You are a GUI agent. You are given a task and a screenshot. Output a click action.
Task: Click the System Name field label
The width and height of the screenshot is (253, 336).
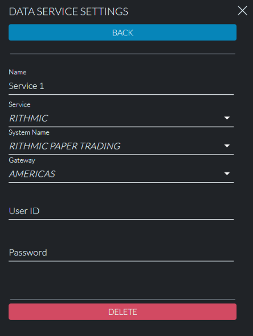[x=29, y=132]
